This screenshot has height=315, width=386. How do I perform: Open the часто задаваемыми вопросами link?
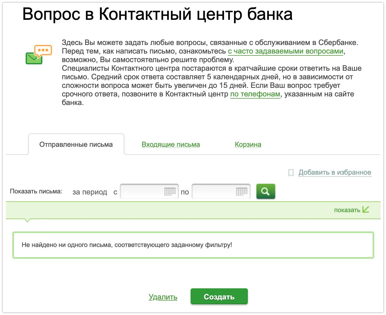coord(286,51)
